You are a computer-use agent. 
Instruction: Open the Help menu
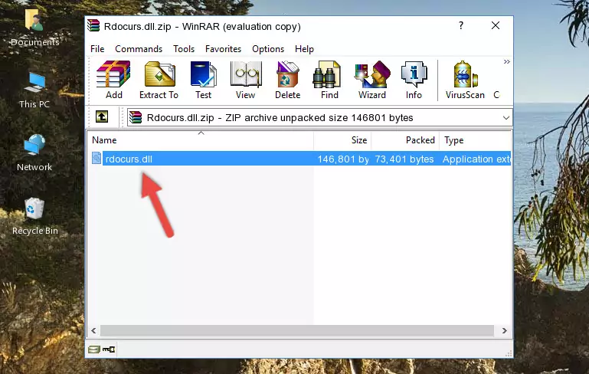[x=304, y=49]
